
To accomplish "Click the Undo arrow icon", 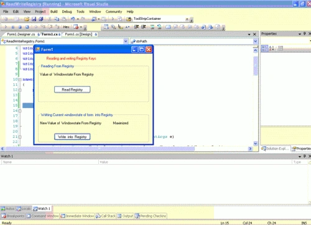I will 73,19.
